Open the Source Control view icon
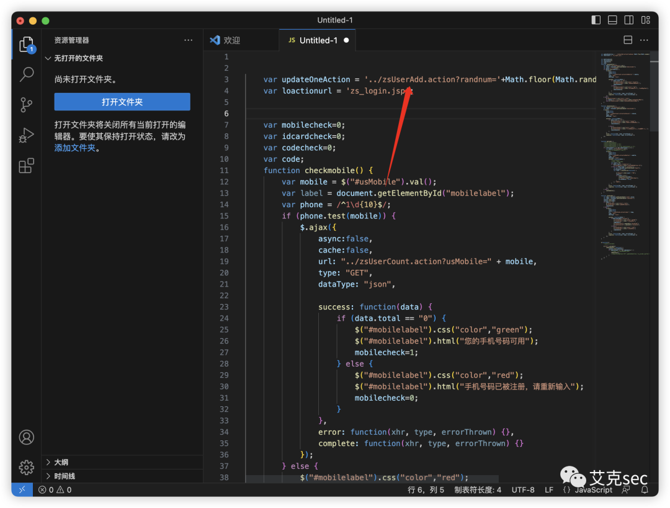670x508 pixels. pos(26,104)
